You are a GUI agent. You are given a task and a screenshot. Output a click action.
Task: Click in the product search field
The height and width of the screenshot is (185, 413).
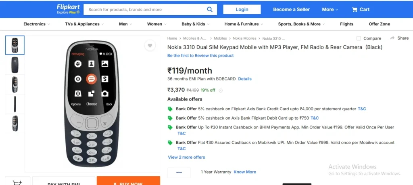(x=145, y=9)
